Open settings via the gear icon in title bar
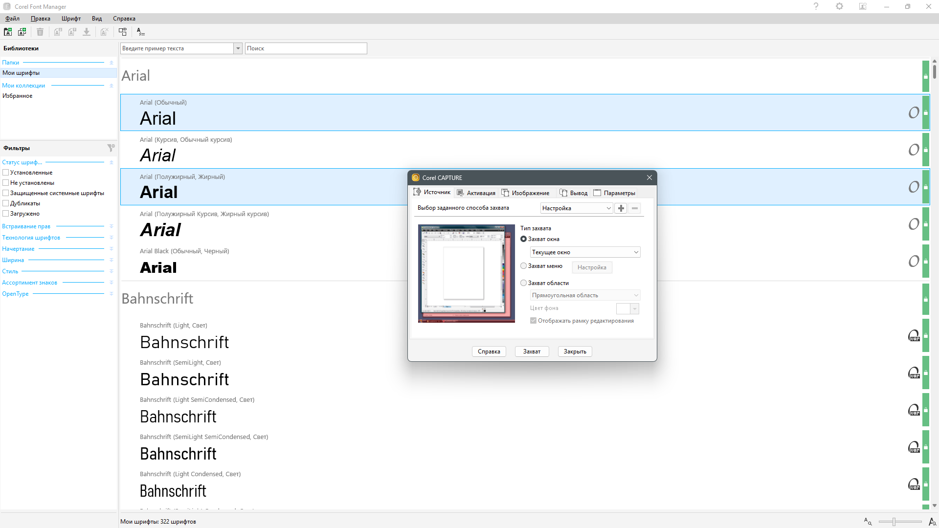Screen dimensions: 939x528 [x=839, y=6]
